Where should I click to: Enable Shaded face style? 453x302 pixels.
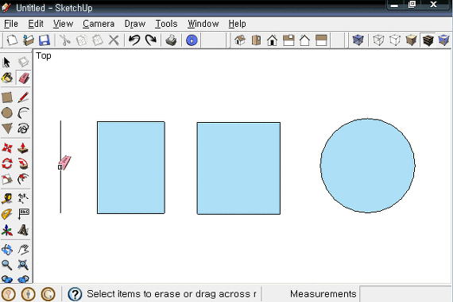pyautogui.click(x=411, y=40)
